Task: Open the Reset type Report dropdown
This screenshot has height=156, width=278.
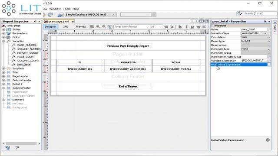Action: coord(268,41)
